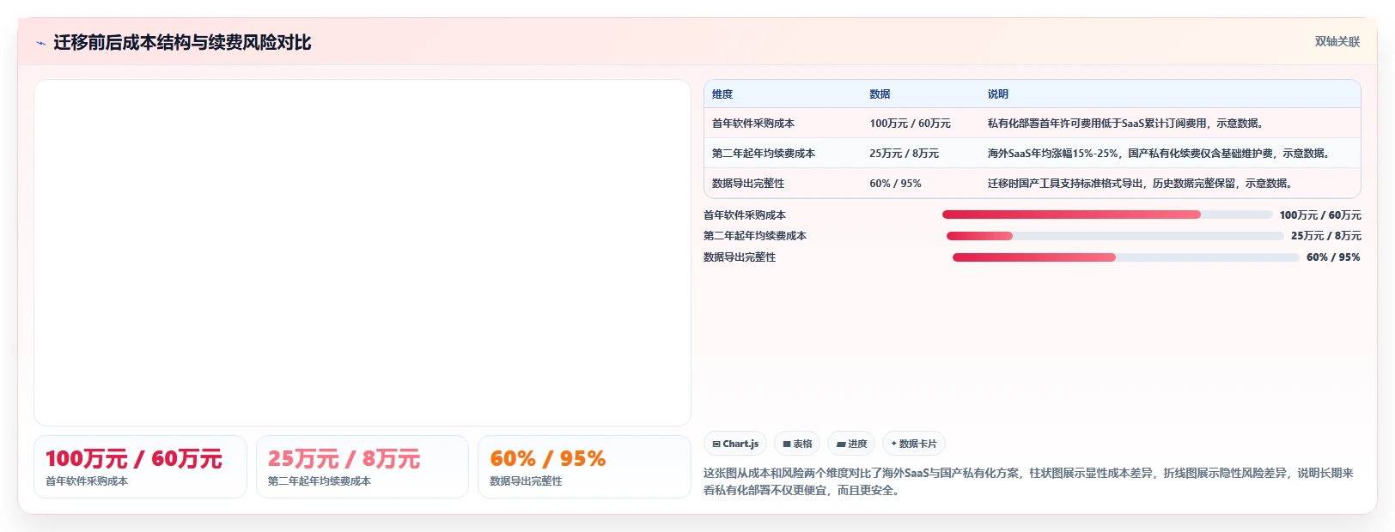This screenshot has height=532, width=1395.
Task: Select the 进度 tag chip
Action: [851, 444]
